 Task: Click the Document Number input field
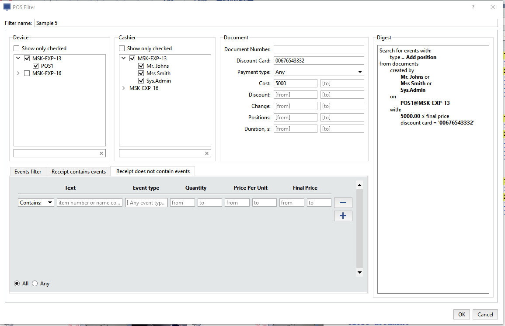pyautogui.click(x=319, y=49)
